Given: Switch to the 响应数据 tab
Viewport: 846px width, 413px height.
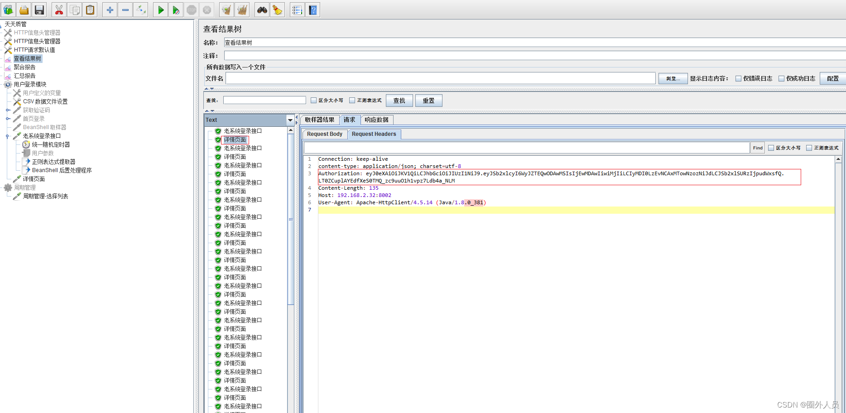Looking at the screenshot, I should [x=377, y=120].
